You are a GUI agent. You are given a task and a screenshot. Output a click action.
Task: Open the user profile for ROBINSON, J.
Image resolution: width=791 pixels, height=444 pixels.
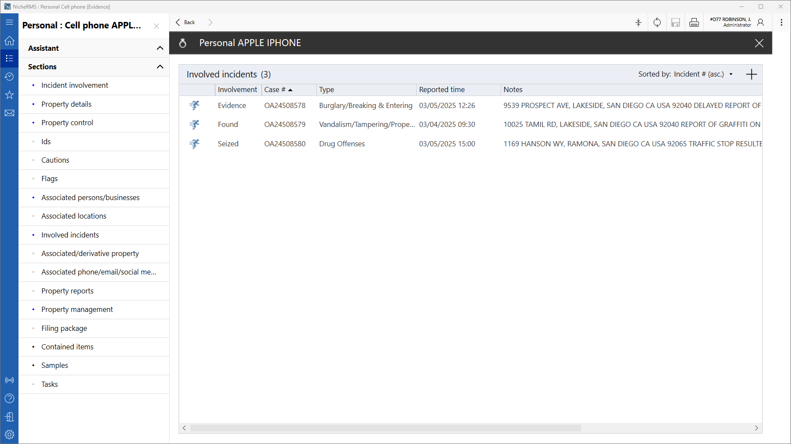[x=761, y=22]
